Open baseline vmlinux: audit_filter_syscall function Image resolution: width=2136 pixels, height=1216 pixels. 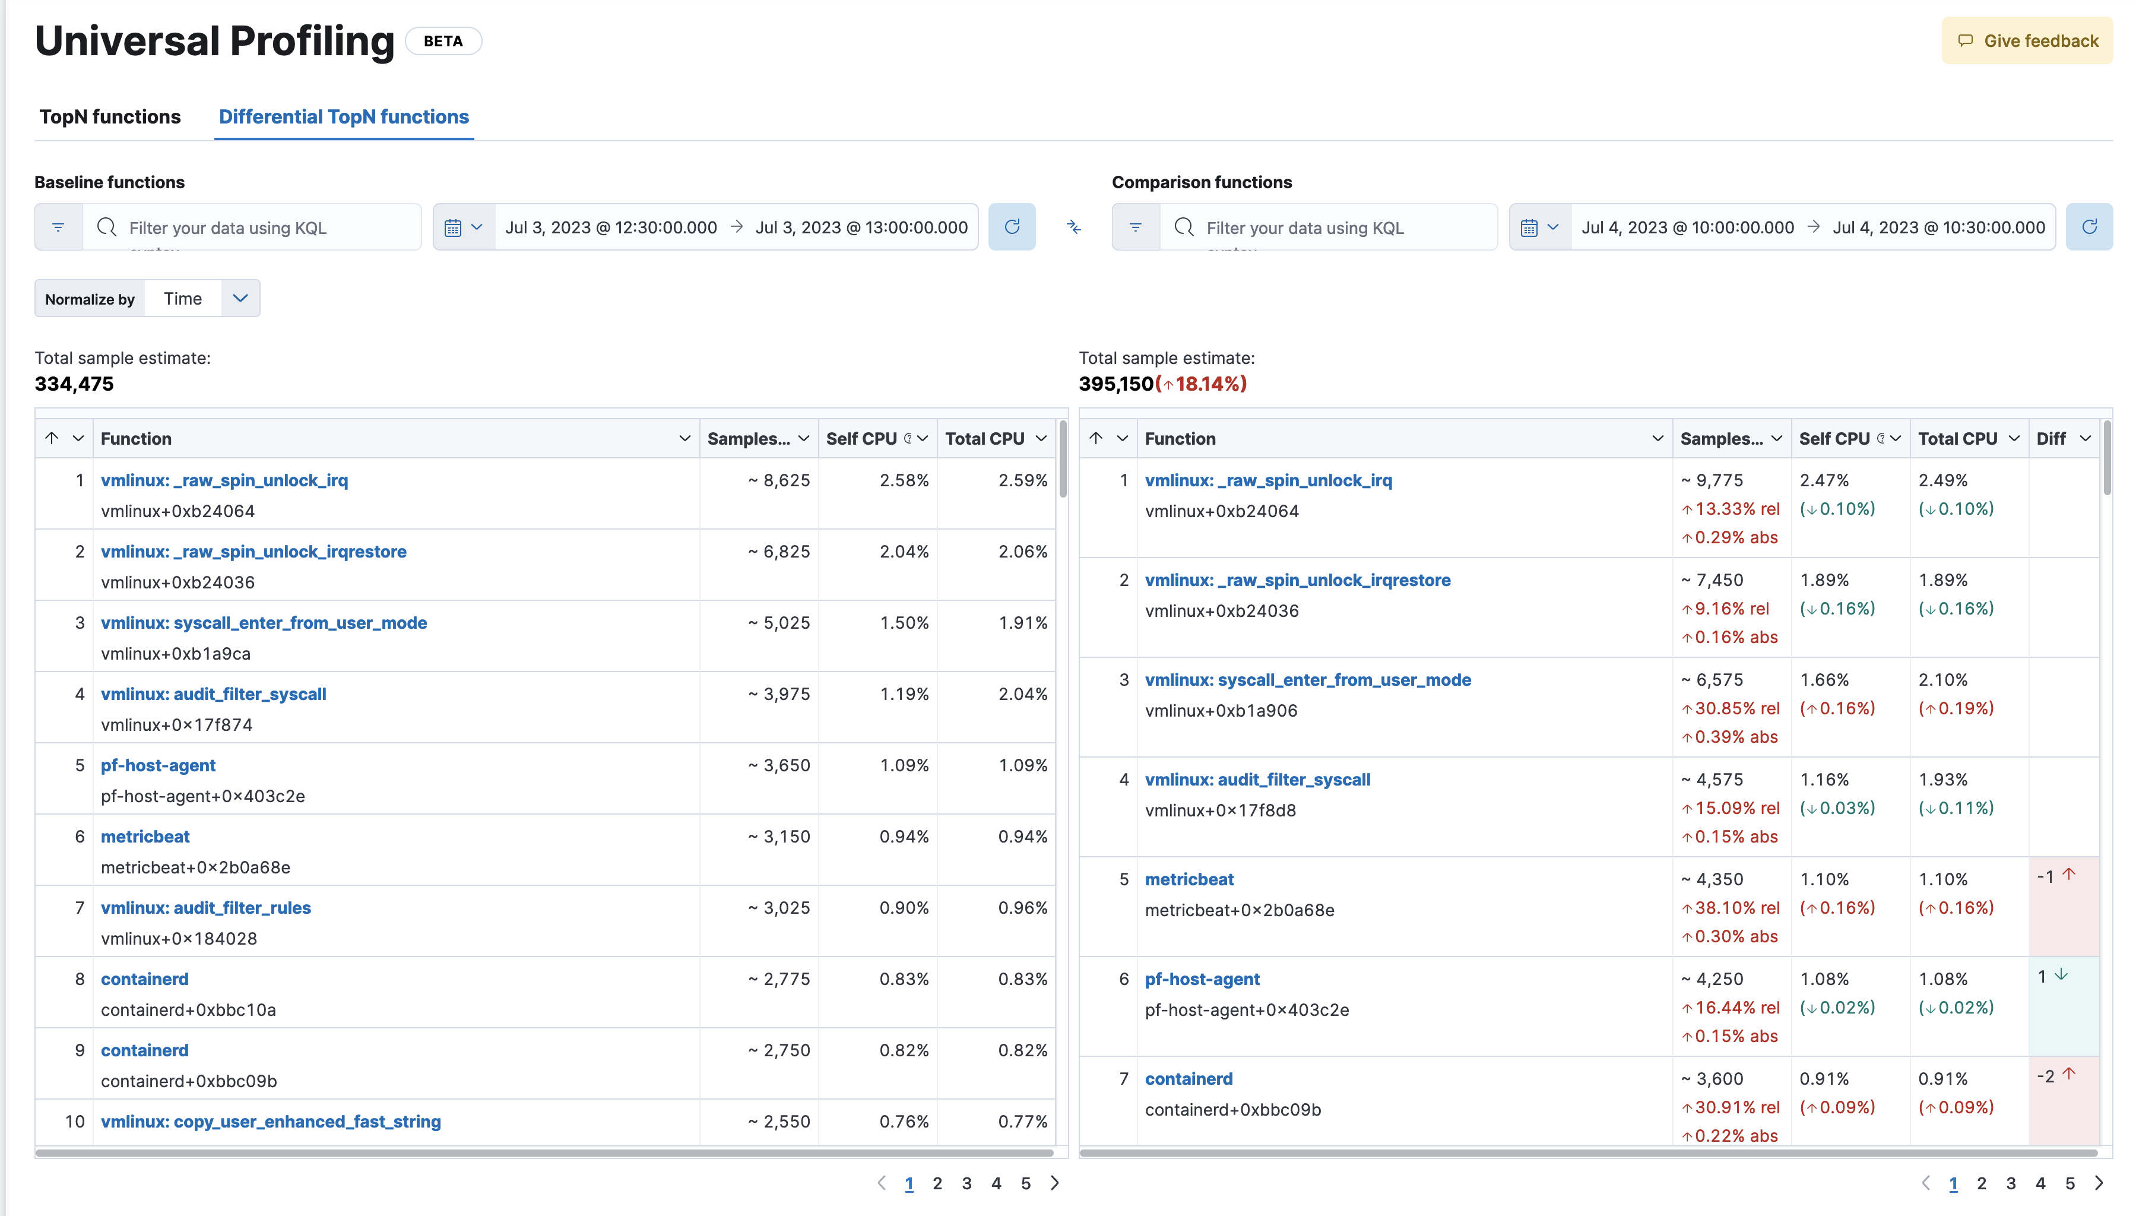coord(214,694)
